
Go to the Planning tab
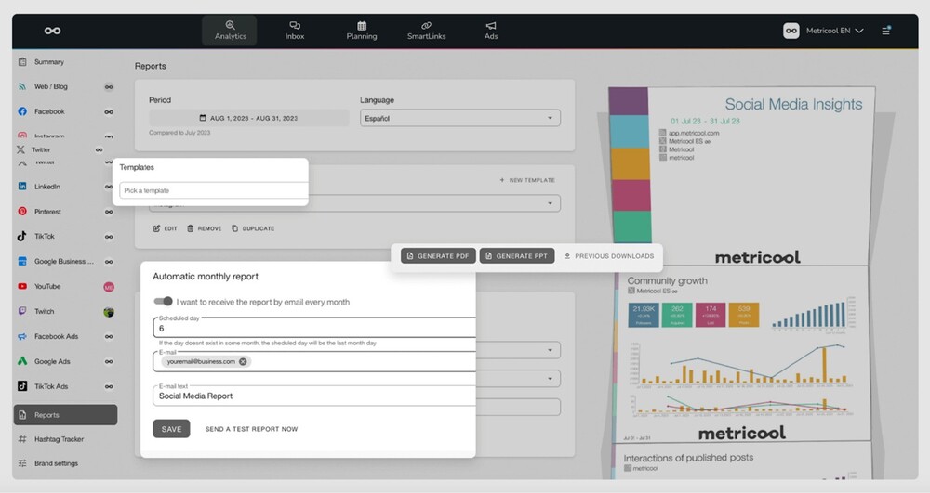[362, 31]
